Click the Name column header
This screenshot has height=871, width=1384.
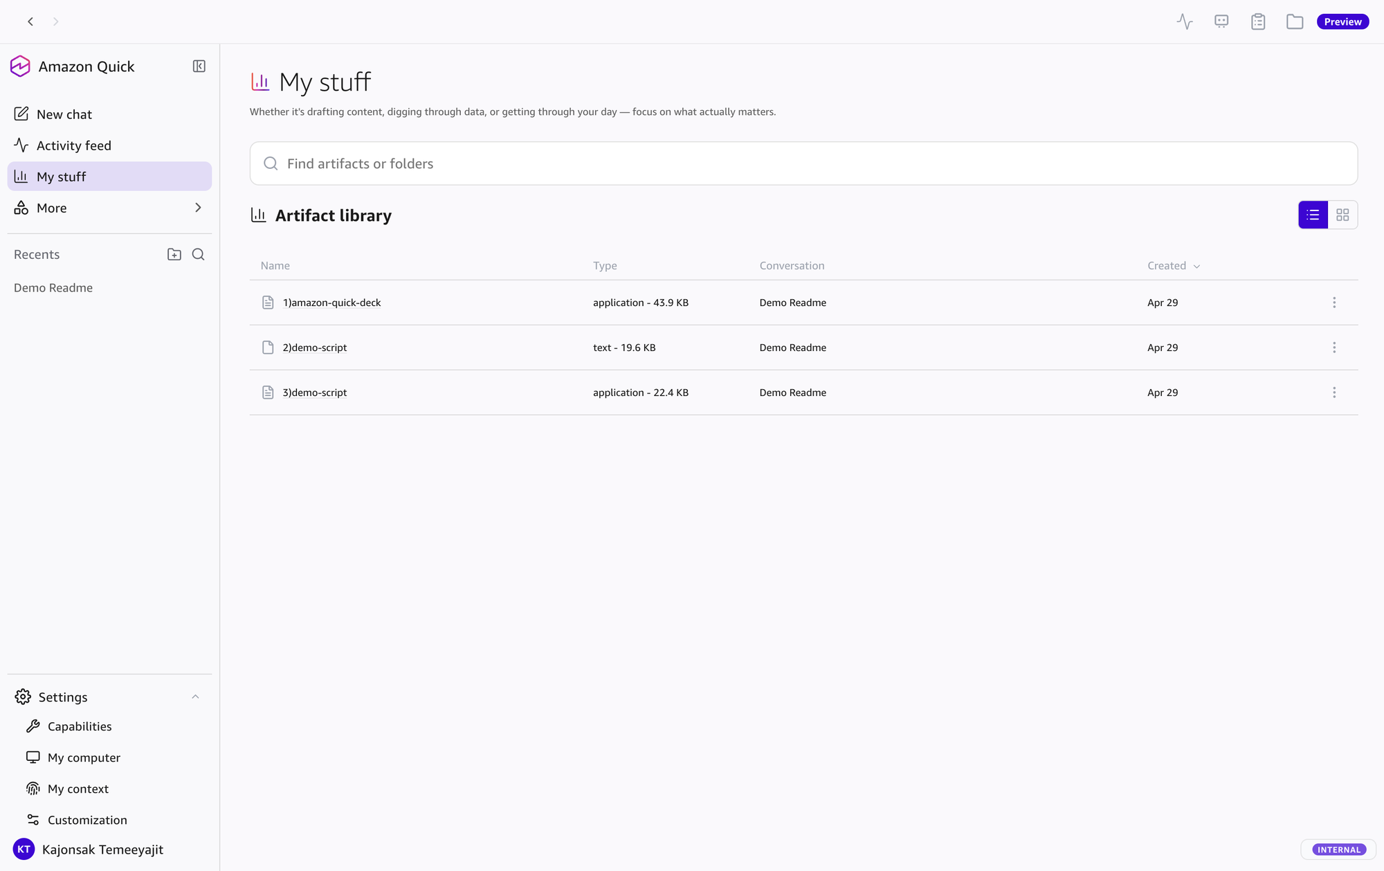[x=275, y=266]
